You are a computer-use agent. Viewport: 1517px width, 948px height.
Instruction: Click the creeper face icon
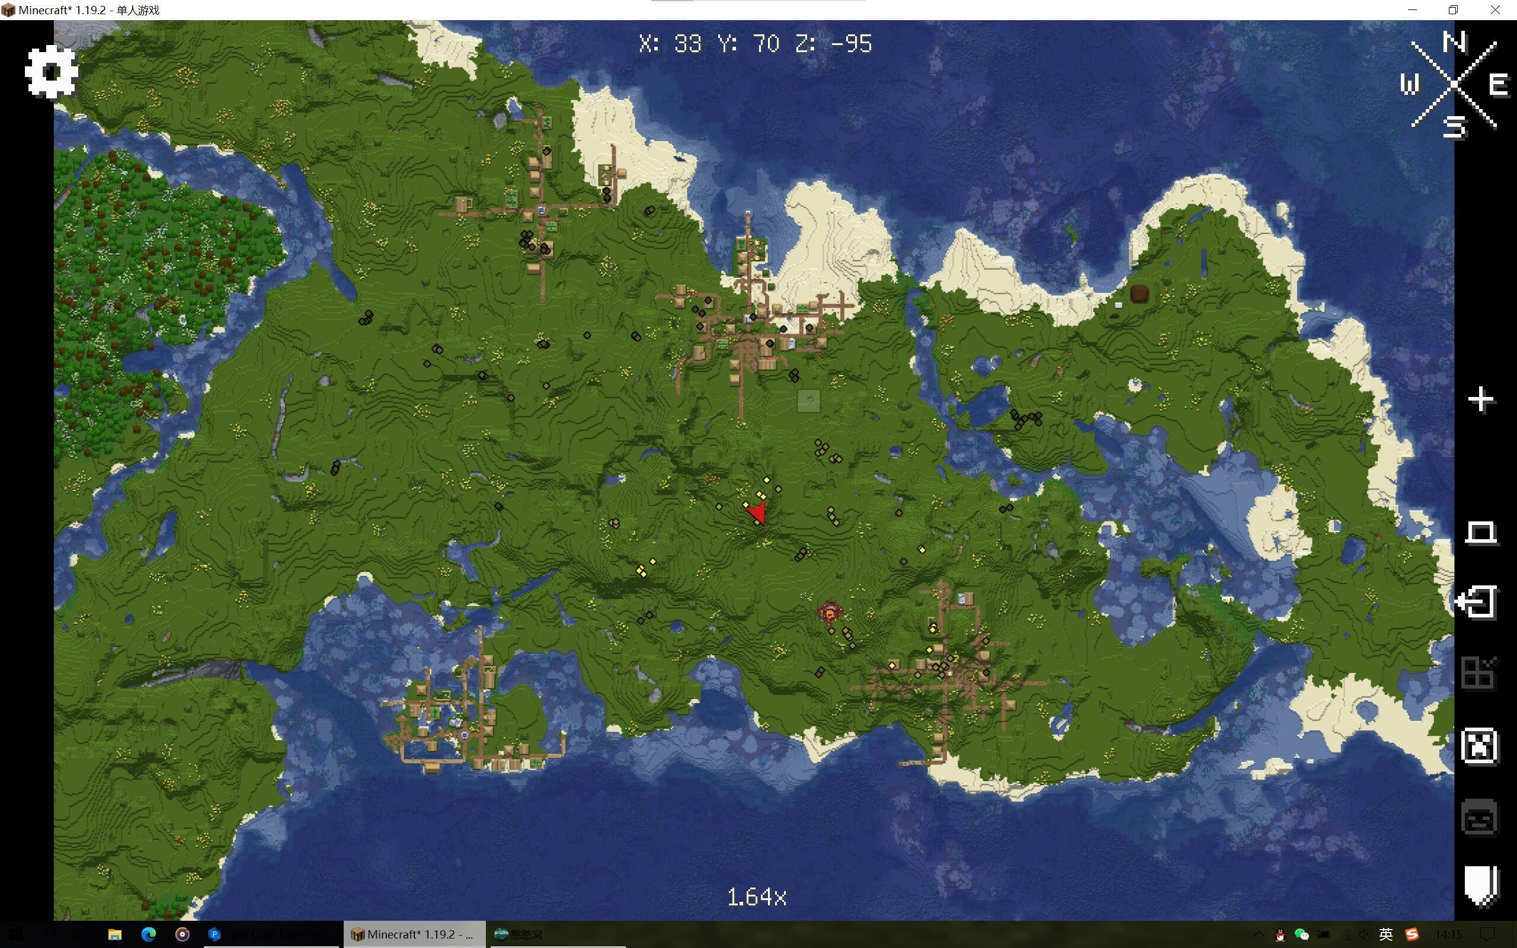tap(1480, 746)
